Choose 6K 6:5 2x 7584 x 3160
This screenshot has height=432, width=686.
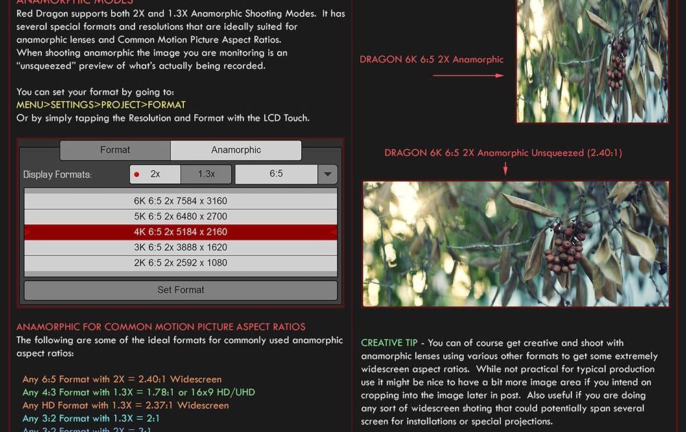click(x=180, y=201)
